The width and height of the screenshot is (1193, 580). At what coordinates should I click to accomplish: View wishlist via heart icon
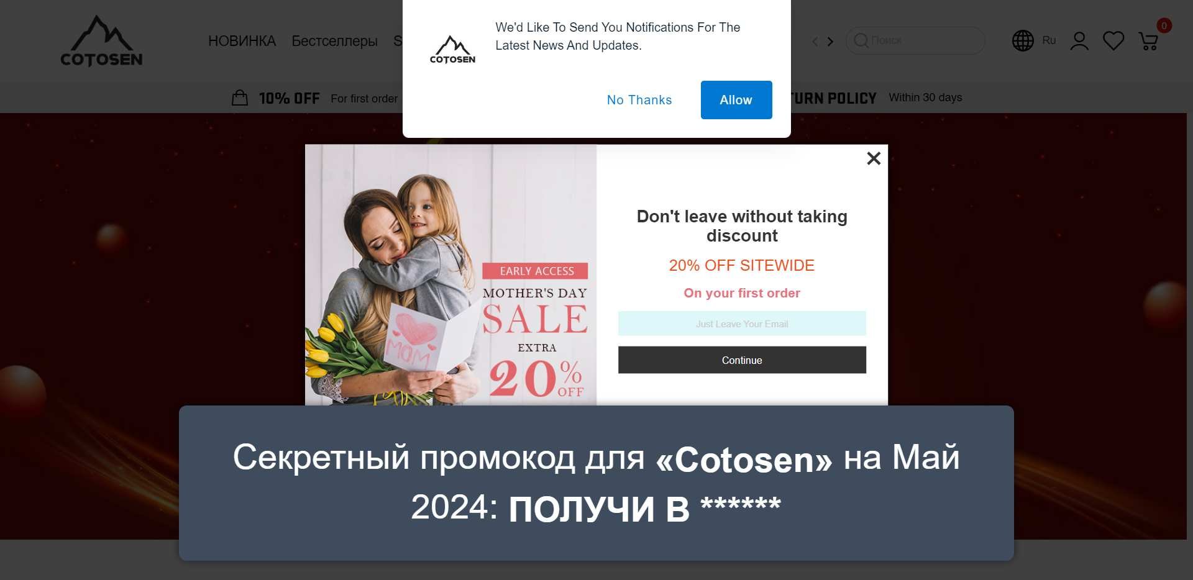click(1113, 41)
